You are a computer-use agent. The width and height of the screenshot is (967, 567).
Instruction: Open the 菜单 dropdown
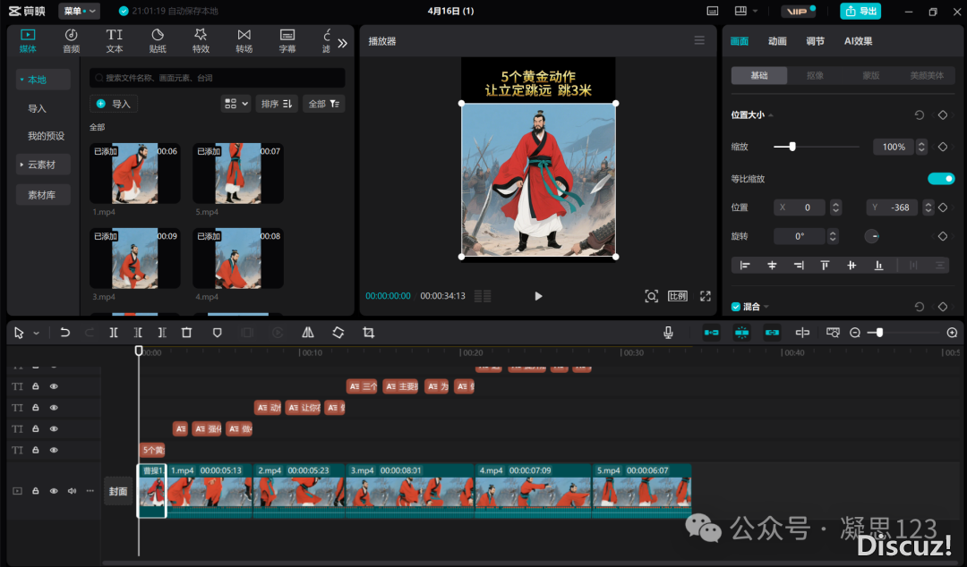click(80, 11)
